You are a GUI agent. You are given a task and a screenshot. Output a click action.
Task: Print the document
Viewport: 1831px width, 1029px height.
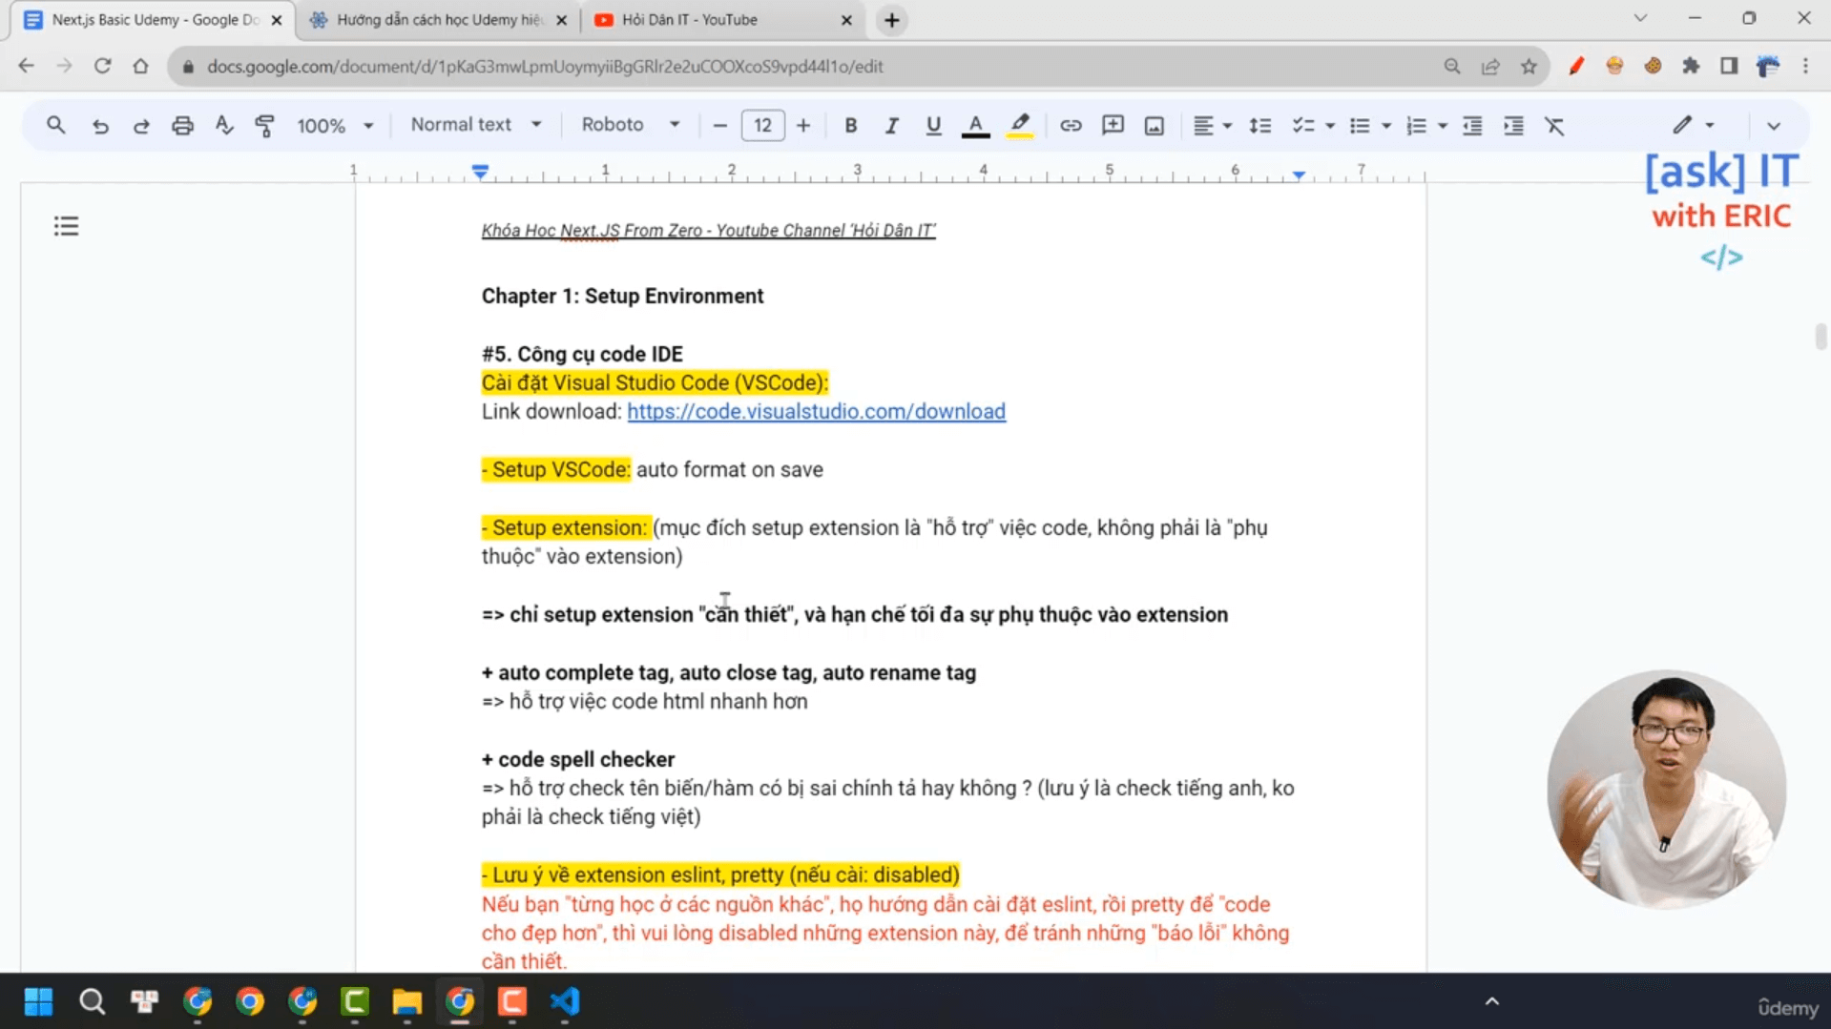click(x=182, y=125)
